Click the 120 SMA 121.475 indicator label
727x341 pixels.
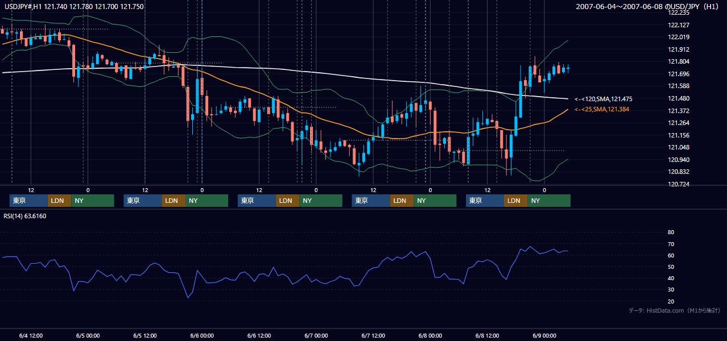[x=604, y=99]
